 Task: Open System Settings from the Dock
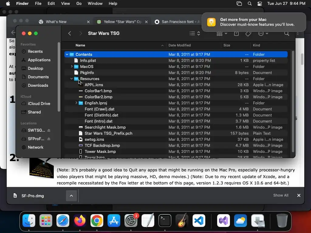pos(131,221)
